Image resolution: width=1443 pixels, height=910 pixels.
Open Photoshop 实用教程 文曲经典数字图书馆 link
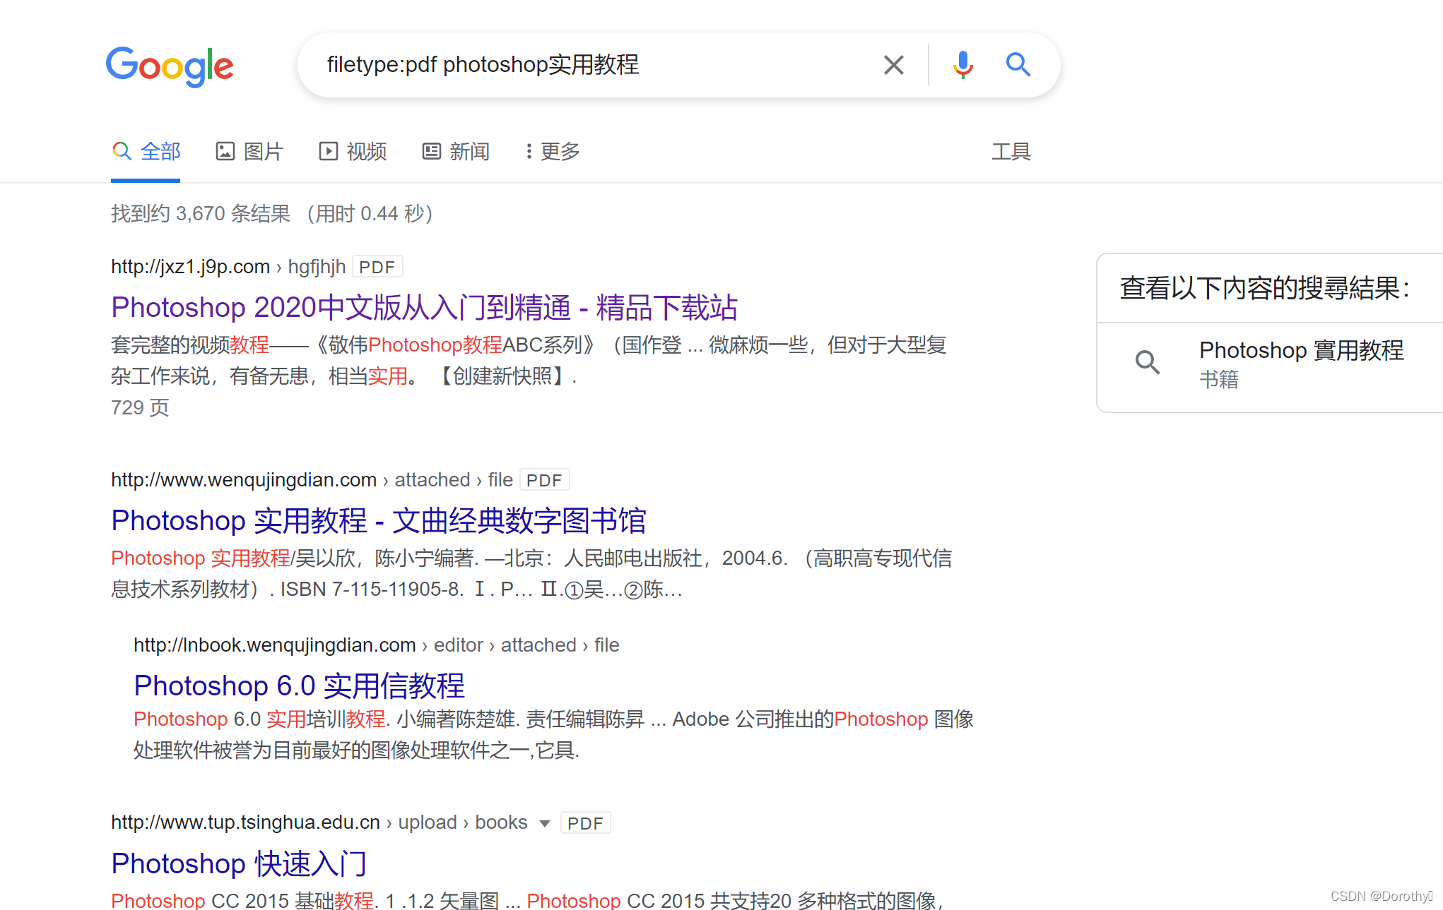pos(379,521)
